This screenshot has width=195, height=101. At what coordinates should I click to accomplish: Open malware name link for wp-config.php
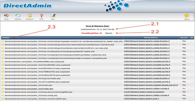(x=146, y=95)
